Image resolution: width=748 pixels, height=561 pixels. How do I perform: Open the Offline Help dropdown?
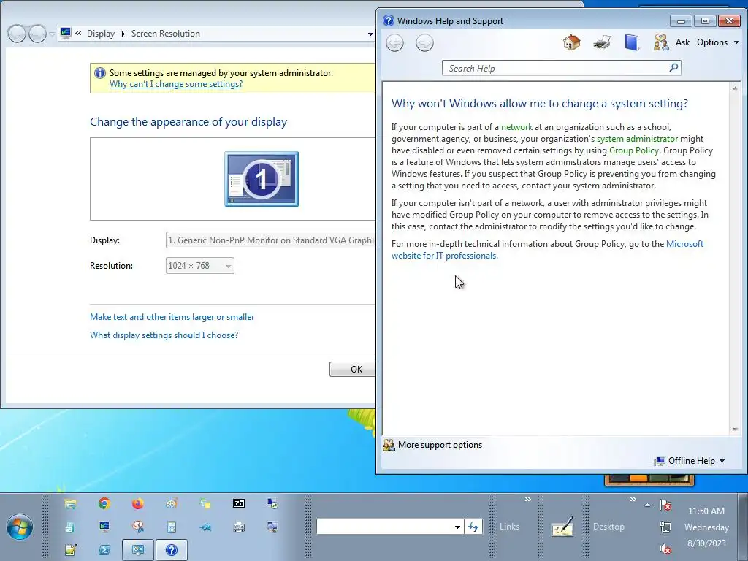click(690, 460)
